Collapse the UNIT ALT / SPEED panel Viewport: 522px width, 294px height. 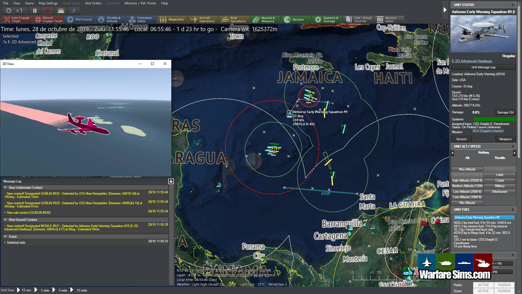point(512,146)
